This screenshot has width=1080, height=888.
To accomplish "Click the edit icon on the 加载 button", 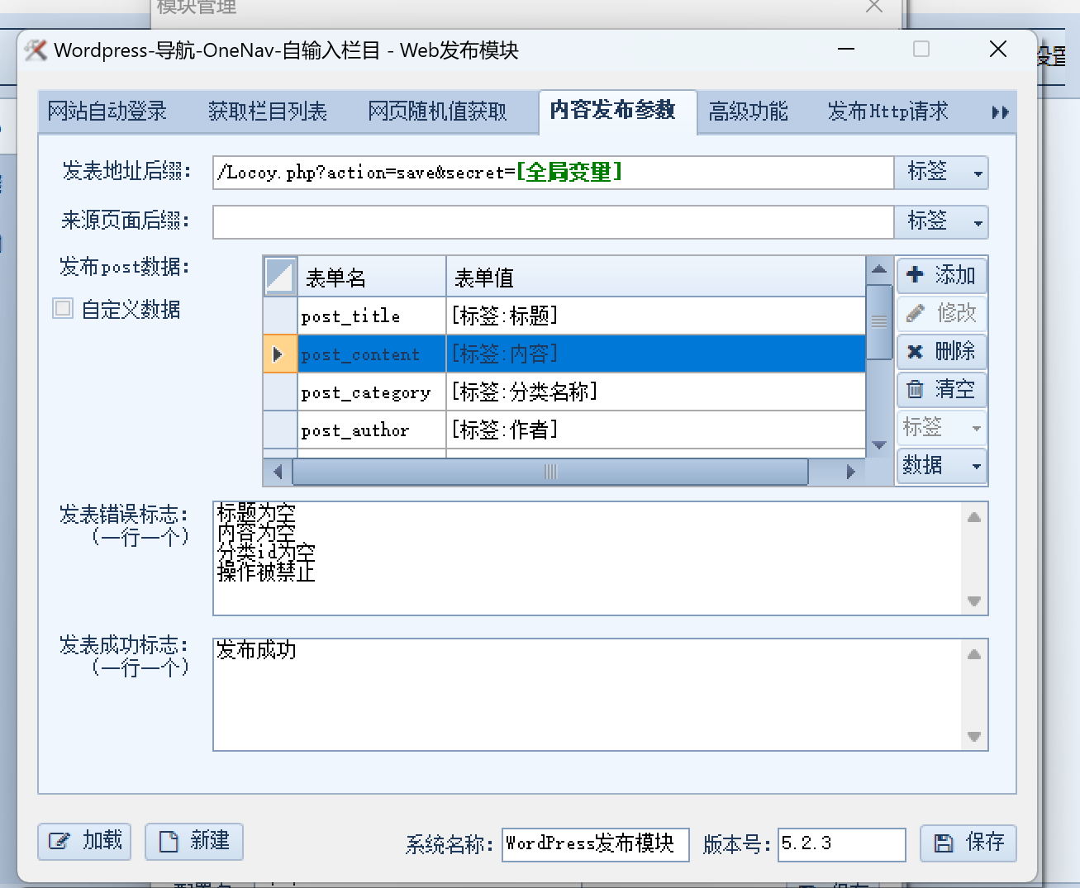I will [59, 841].
